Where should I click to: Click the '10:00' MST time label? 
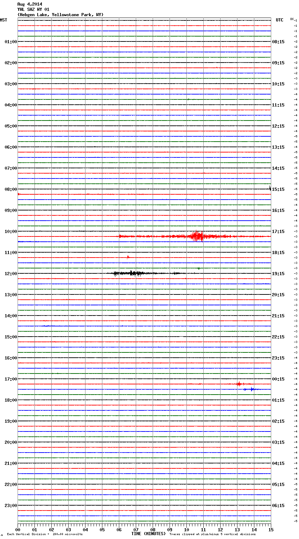[x=11, y=232]
